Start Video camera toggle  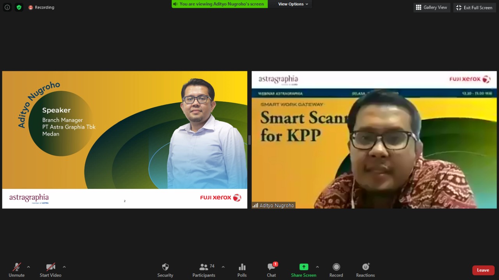click(51, 269)
